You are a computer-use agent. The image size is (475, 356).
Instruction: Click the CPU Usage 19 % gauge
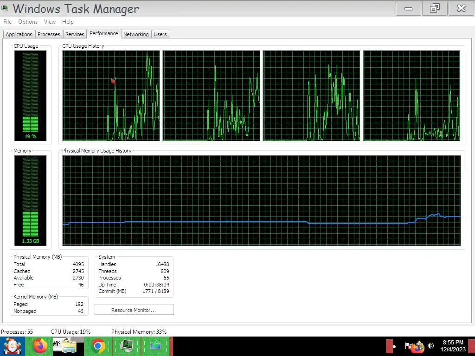point(30,95)
